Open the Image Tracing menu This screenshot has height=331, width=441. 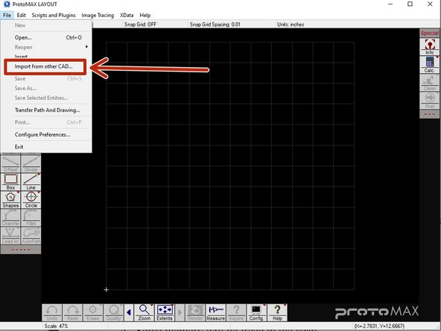coord(98,15)
